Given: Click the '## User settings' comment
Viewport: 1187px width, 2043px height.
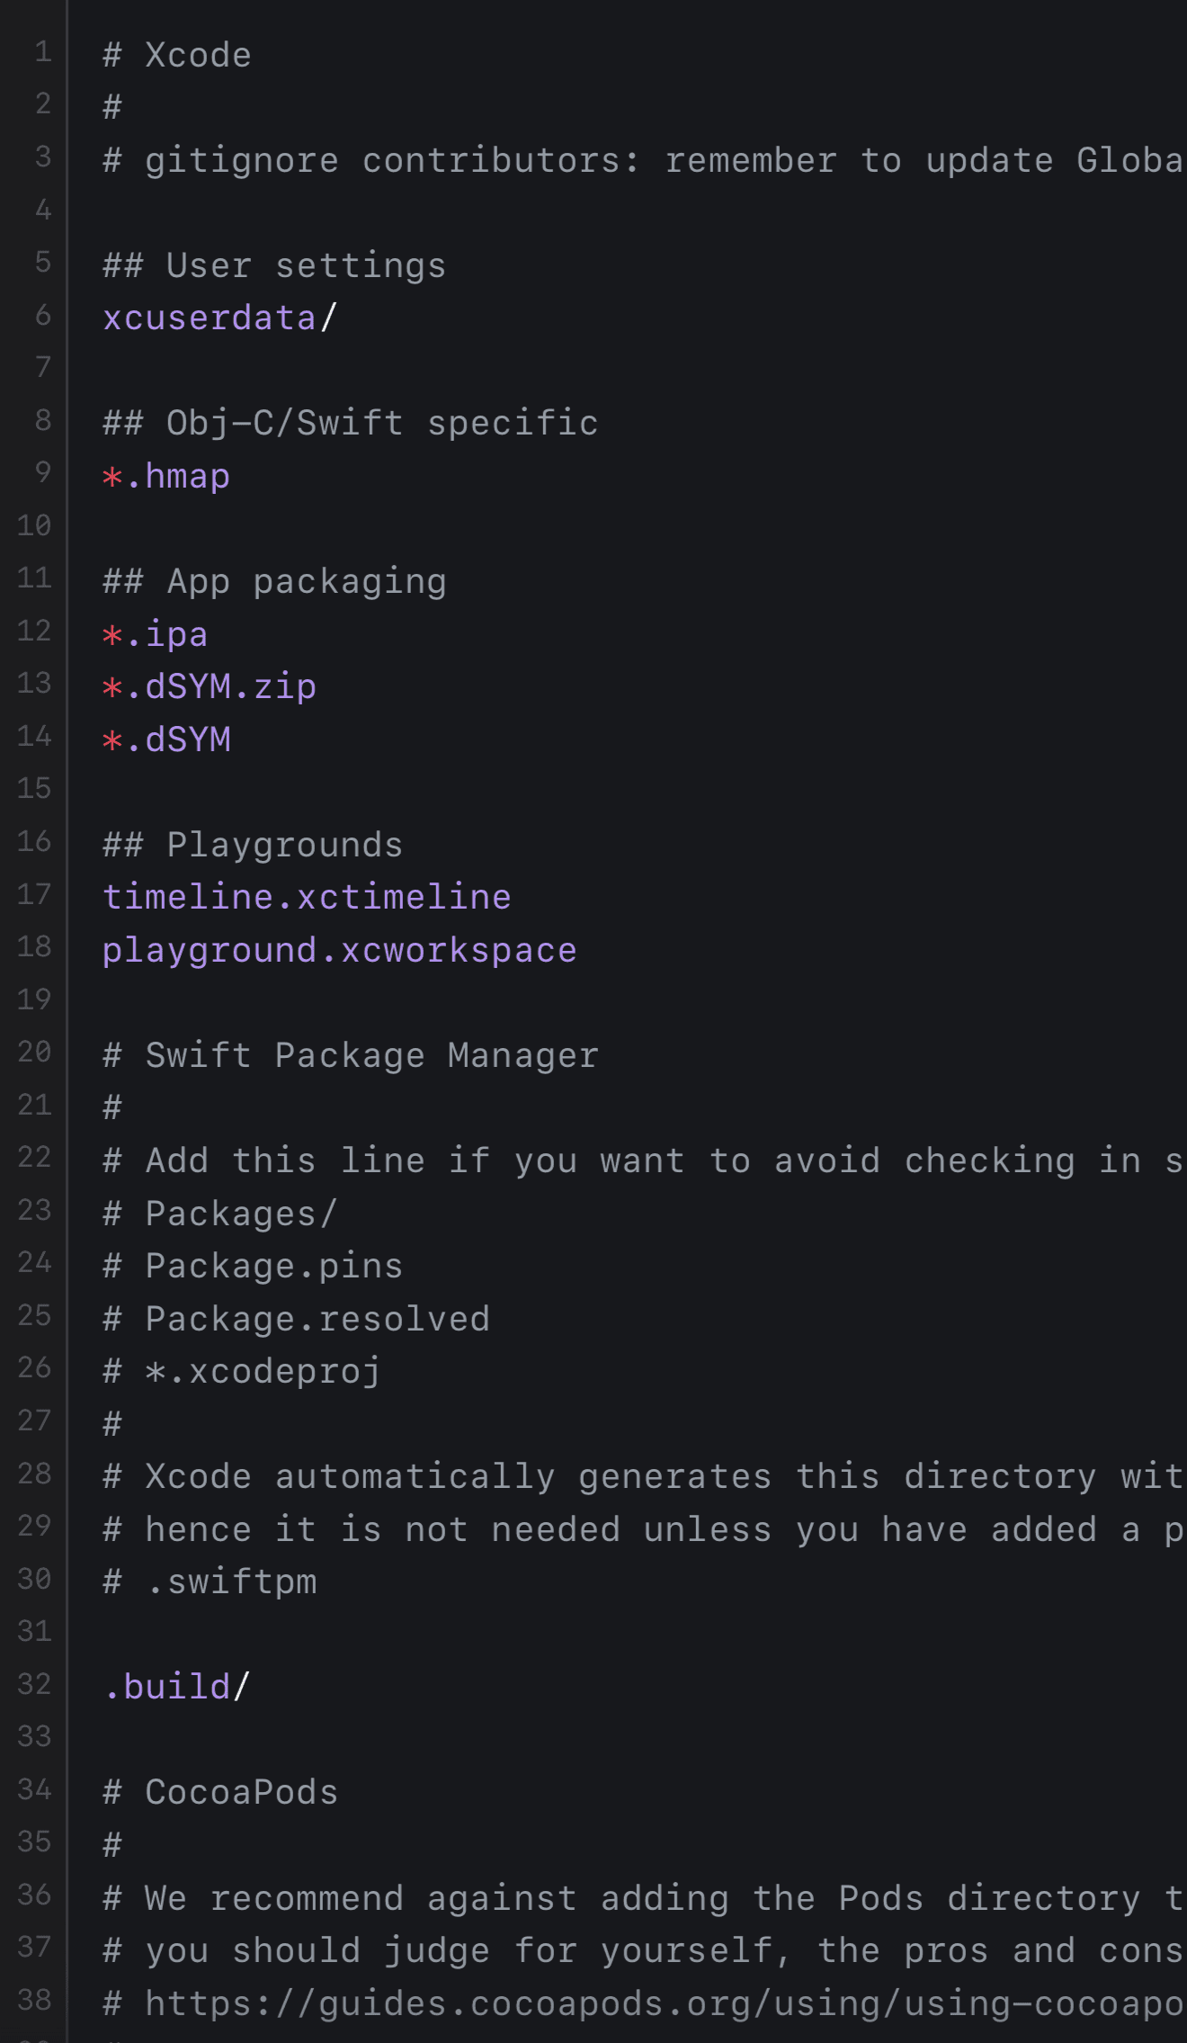Looking at the screenshot, I should point(274,265).
